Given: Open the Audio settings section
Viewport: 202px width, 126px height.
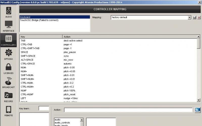Looking at the screenshot, I should tap(9, 12).
